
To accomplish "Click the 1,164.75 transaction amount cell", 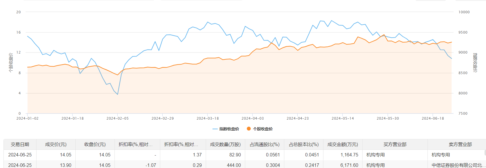I will [x=349, y=155].
